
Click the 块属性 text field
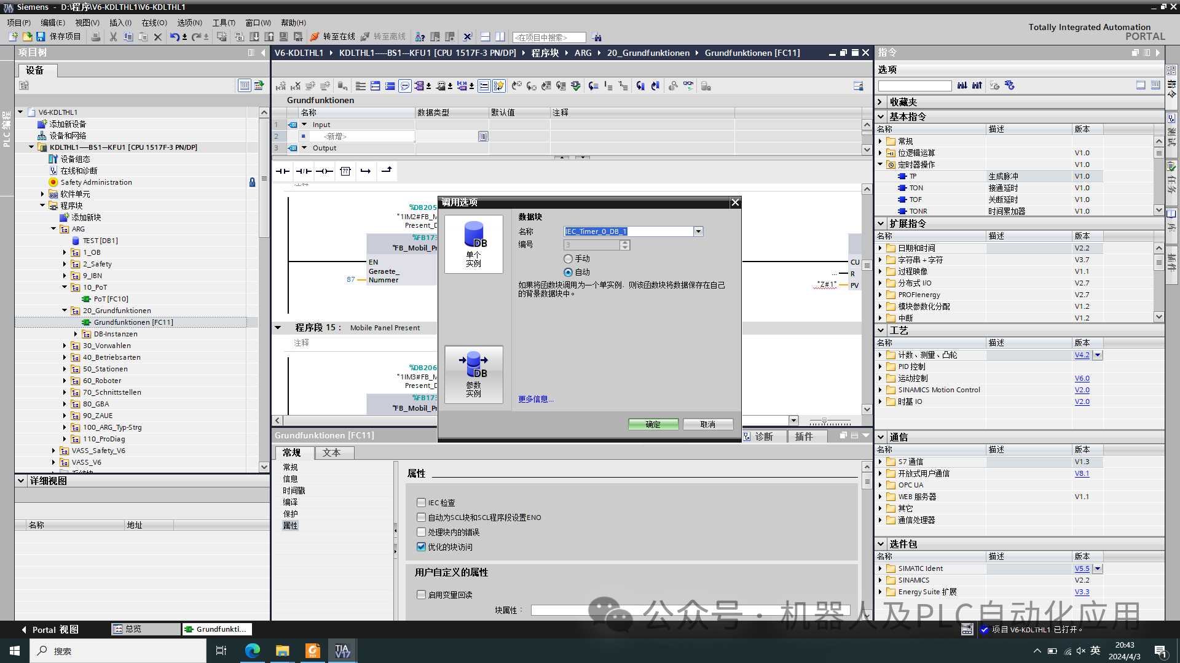(690, 610)
